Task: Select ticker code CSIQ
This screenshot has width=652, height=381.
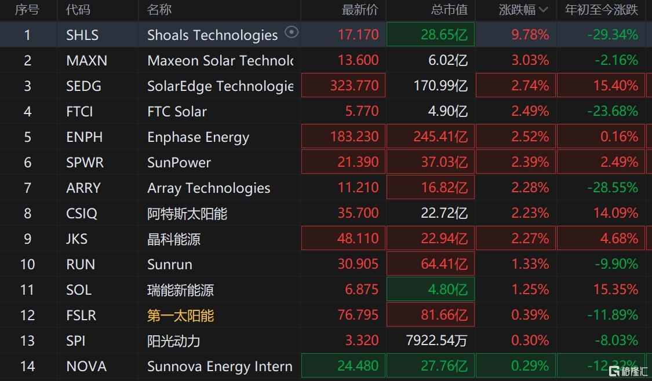Action: 82,214
